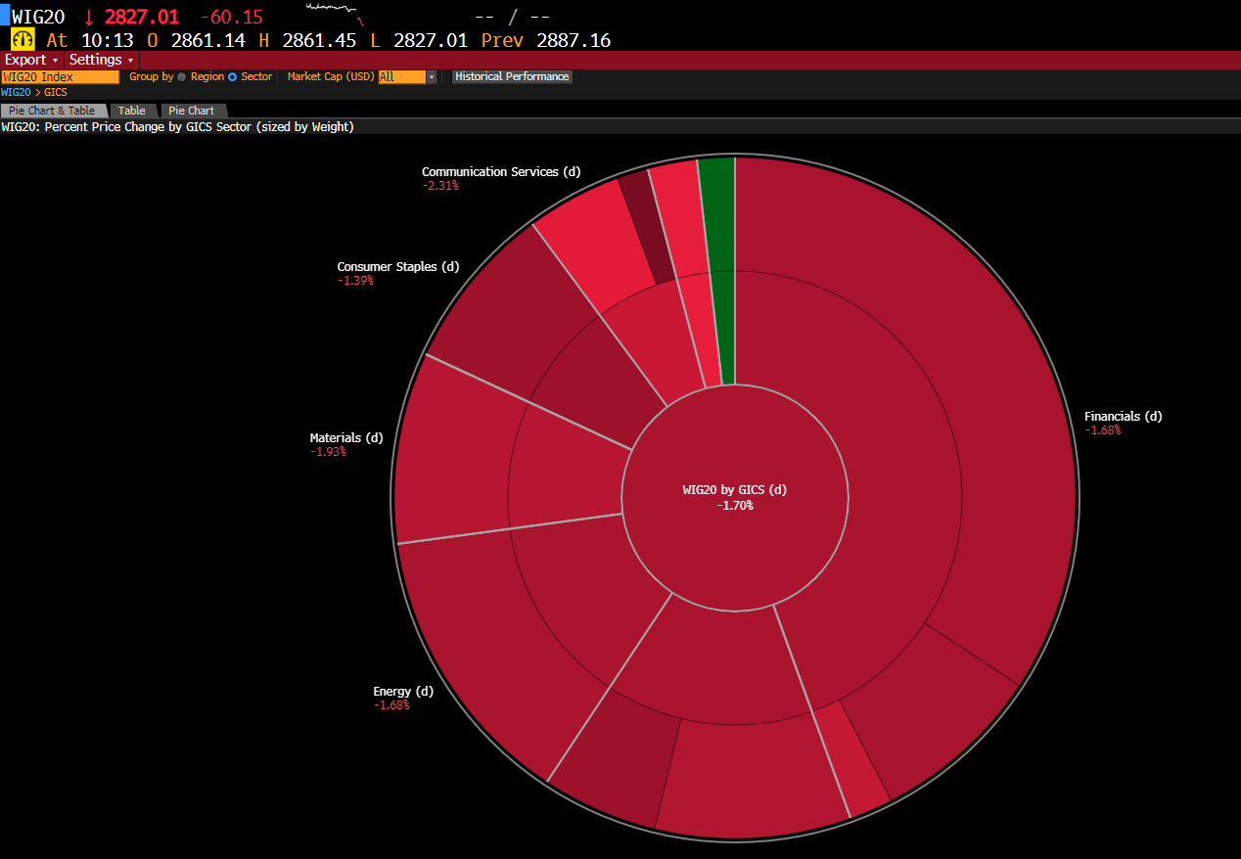Click the Prev close value 2887.16
1241x859 pixels.
click(x=574, y=40)
